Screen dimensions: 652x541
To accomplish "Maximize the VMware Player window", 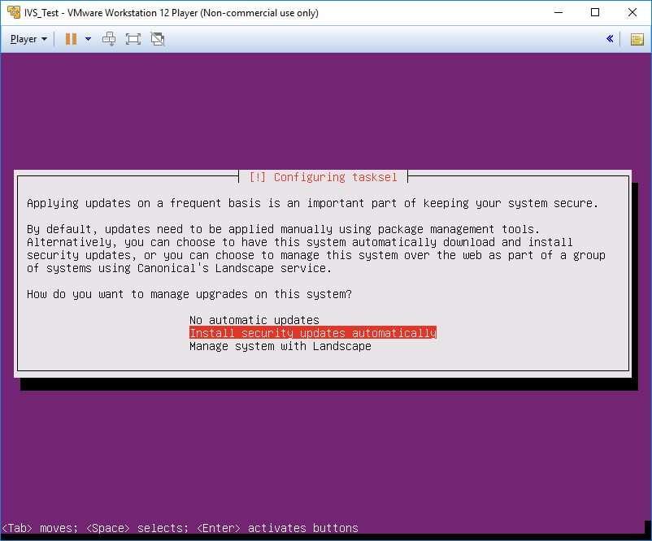I will click(595, 12).
